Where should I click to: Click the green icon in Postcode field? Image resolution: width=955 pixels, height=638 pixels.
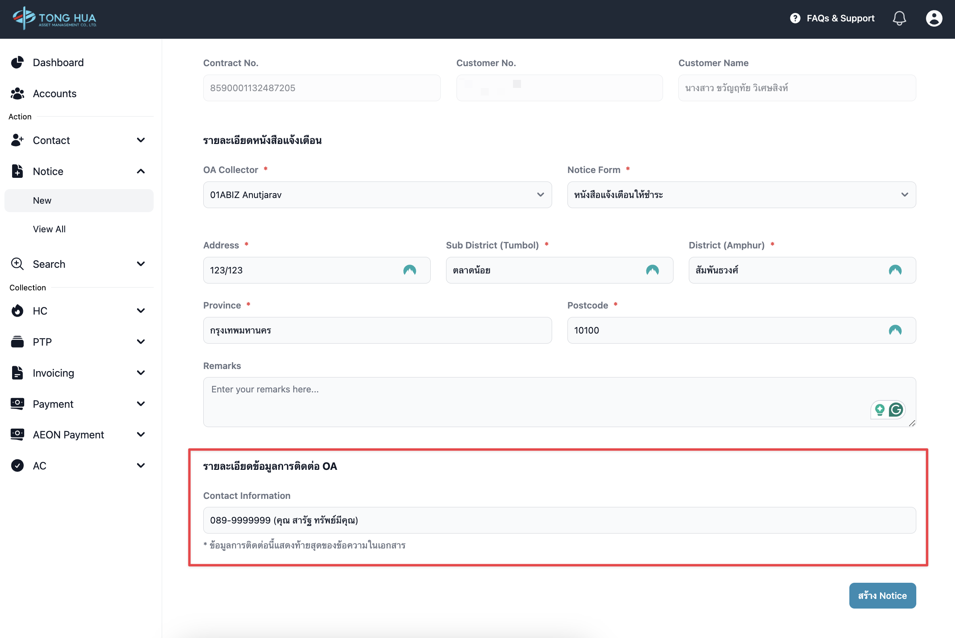[895, 330]
